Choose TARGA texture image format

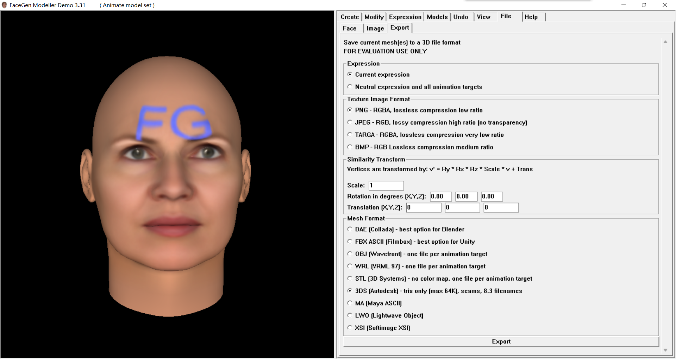425,135
